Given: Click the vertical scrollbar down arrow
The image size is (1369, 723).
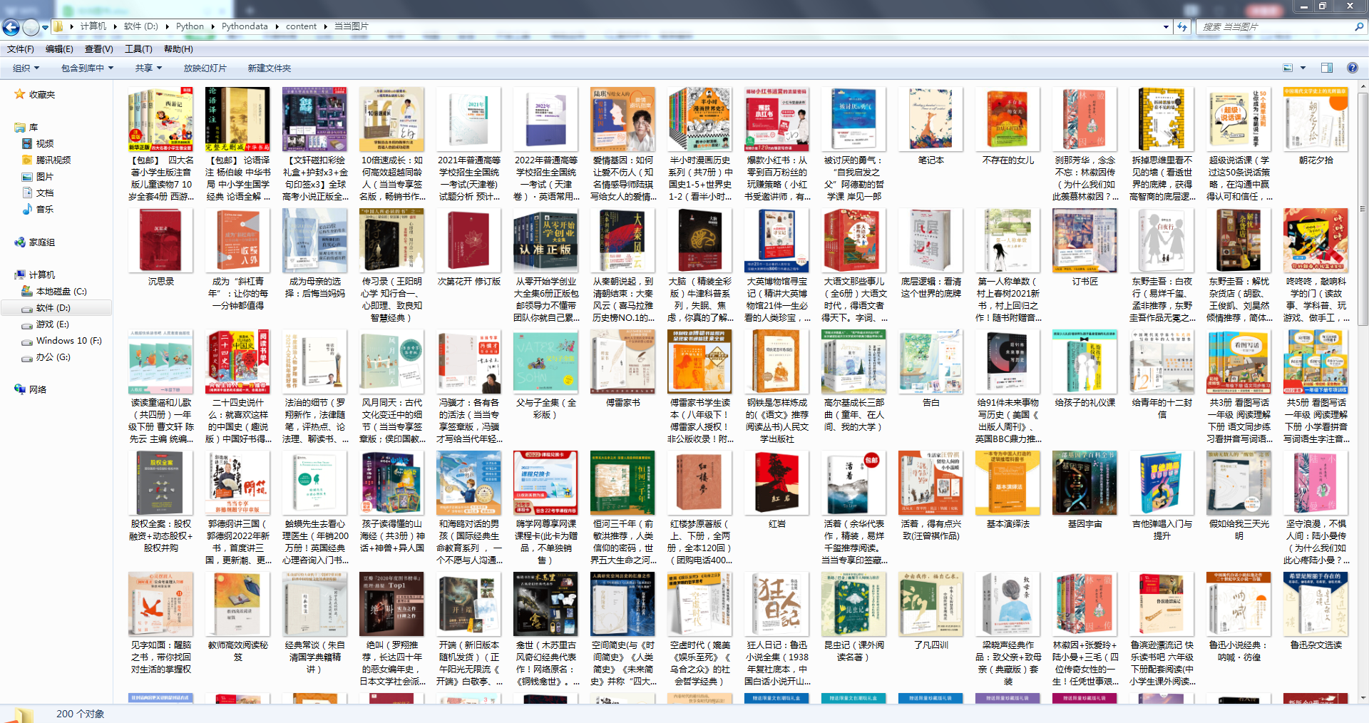Looking at the screenshot, I should coord(1363,698).
